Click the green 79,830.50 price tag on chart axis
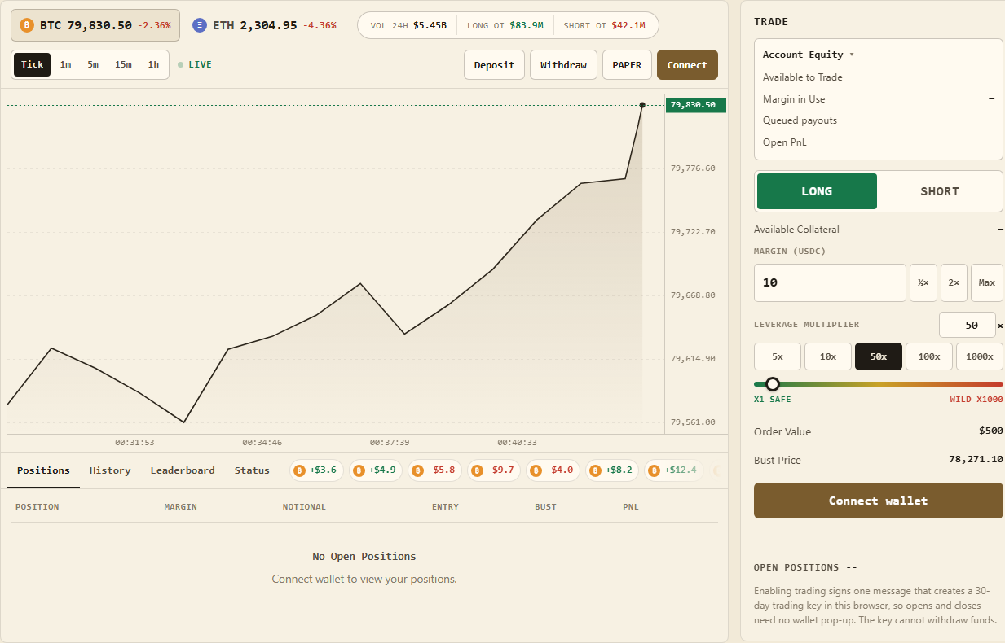Viewport: 1005px width, 643px height. click(696, 105)
